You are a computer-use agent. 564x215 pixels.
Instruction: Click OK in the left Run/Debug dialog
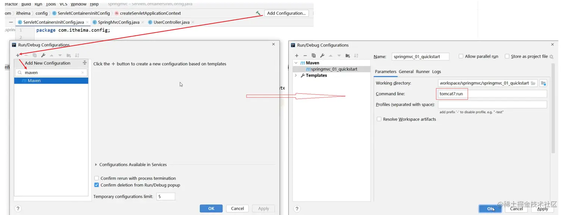coord(211,209)
